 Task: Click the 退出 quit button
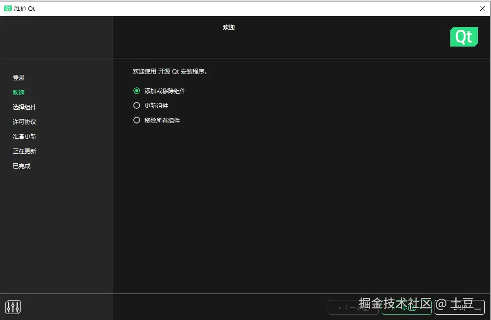(459, 307)
